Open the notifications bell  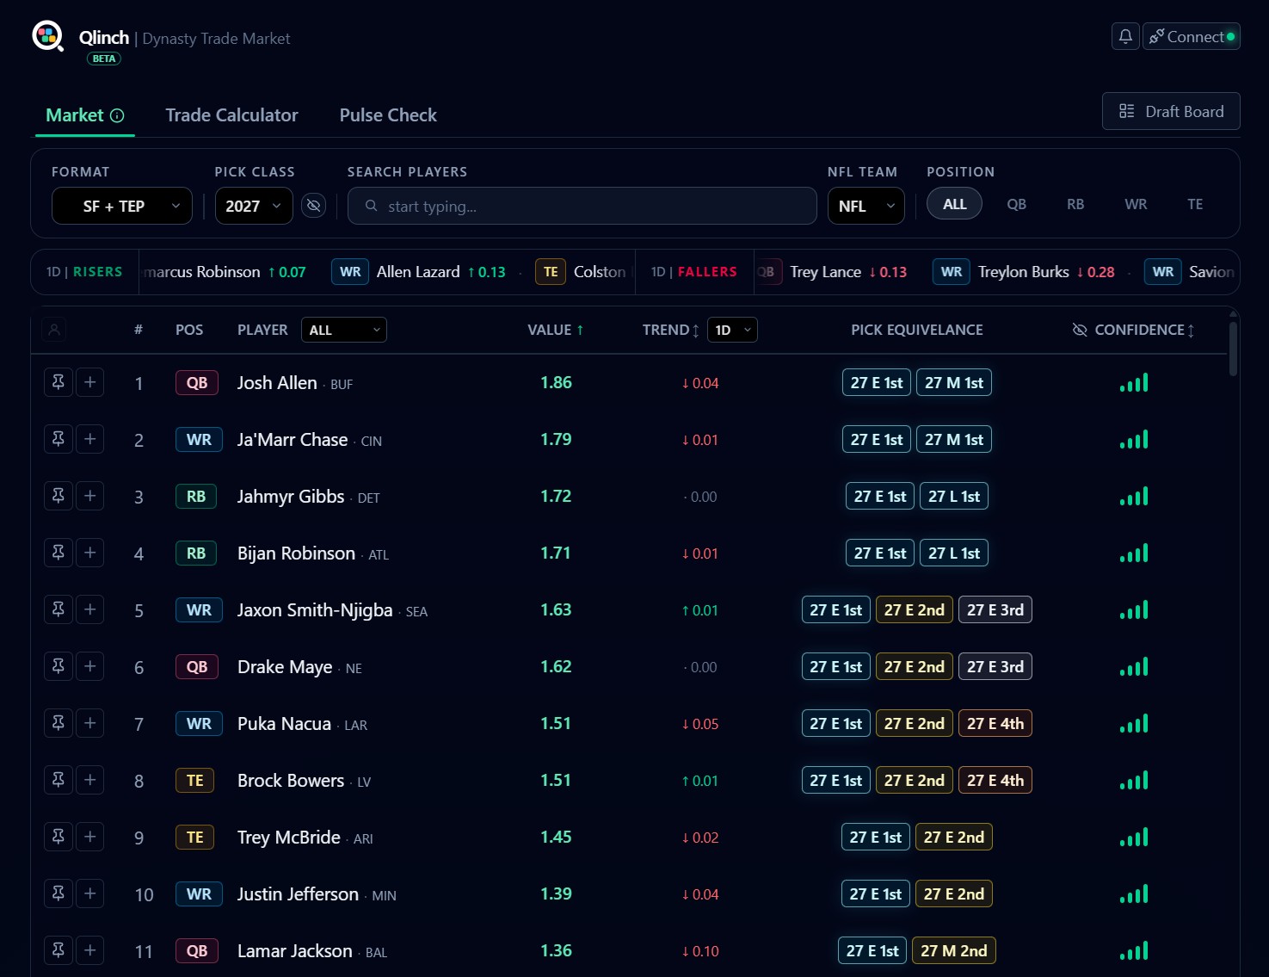(1125, 36)
